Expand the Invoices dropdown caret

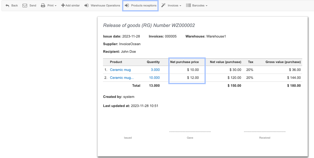(180, 6)
